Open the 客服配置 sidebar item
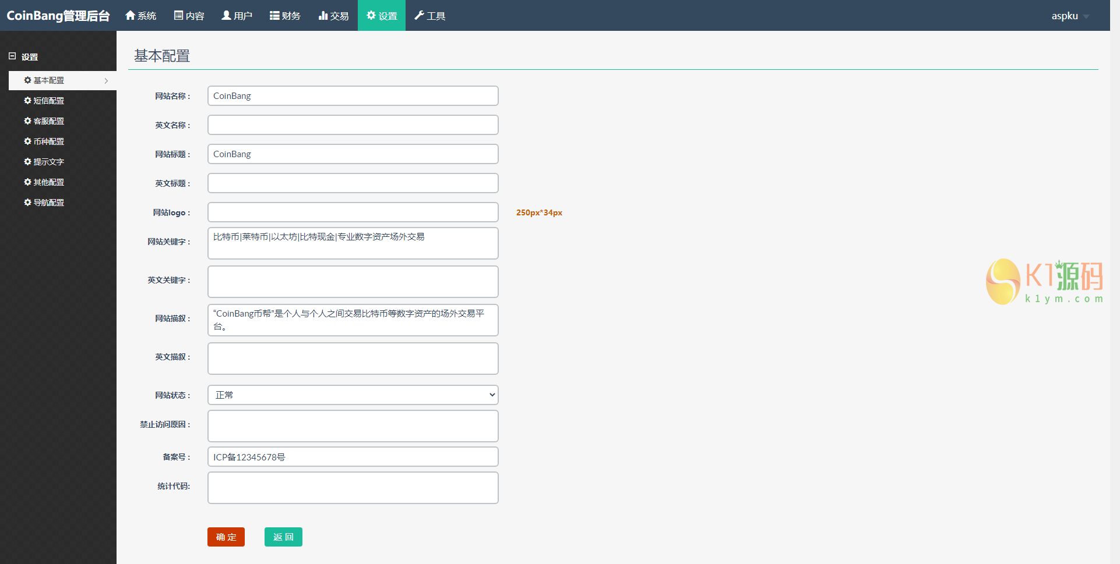The height and width of the screenshot is (564, 1120). coord(48,121)
